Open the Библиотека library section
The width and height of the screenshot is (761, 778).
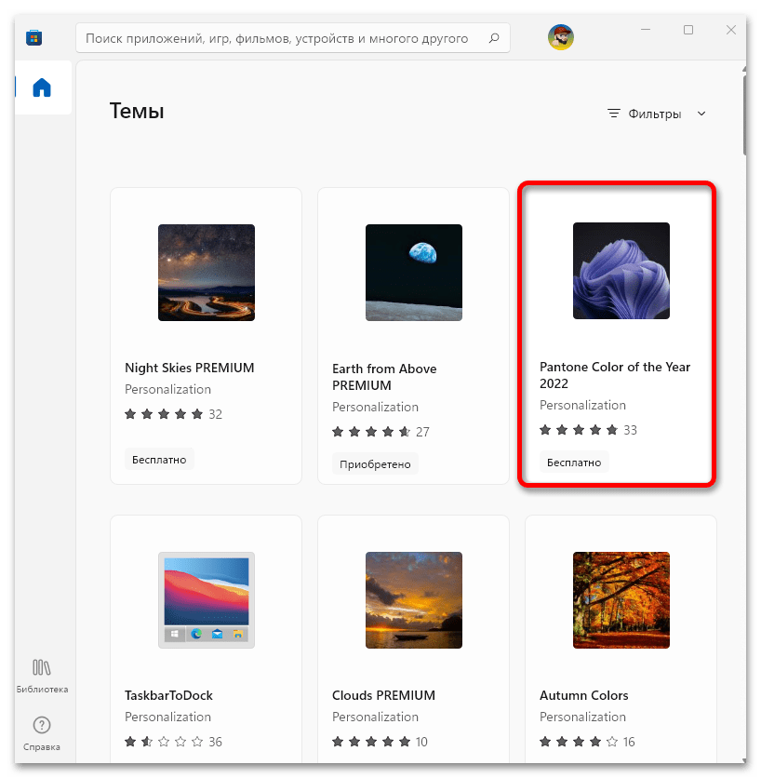coord(42,676)
